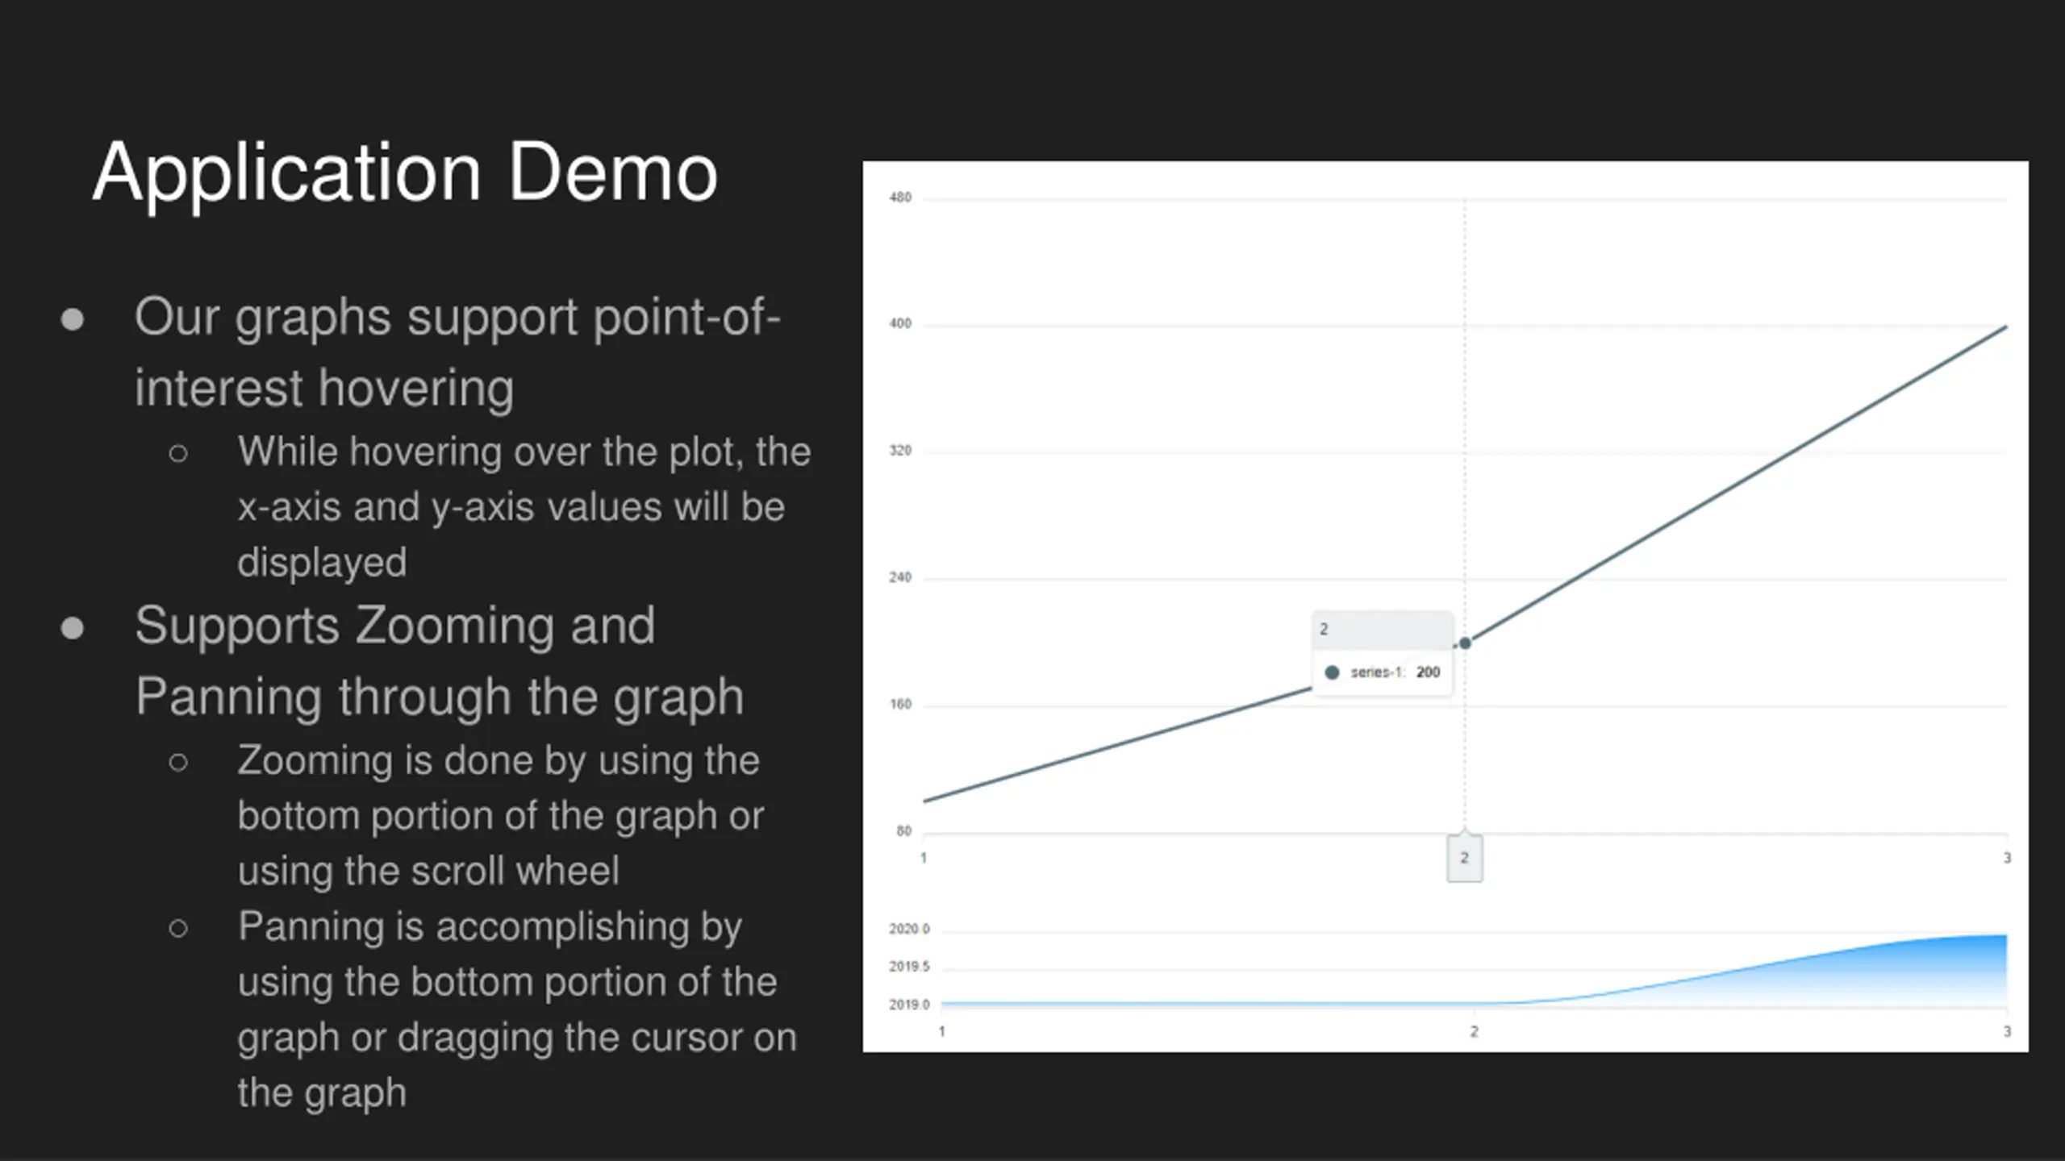Click the 2019.0 label on brush chart
This screenshot has height=1161, width=2065.
[x=909, y=1005]
